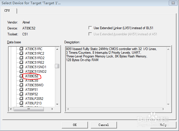
Task: Pick AT89F52 from the list
Action: (x=32, y=94)
